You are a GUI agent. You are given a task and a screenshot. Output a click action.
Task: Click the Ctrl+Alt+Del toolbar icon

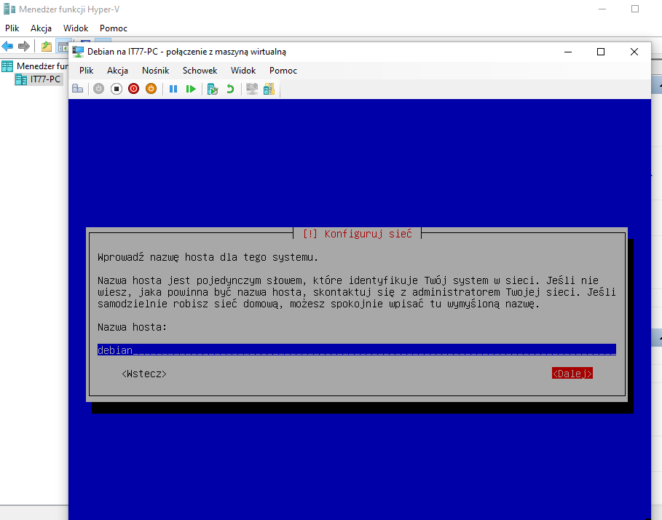click(77, 89)
